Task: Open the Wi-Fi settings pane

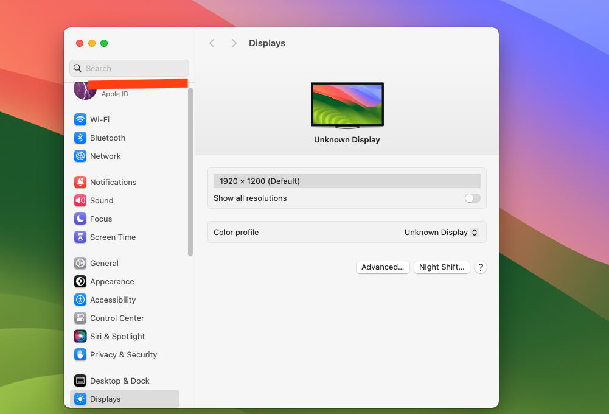Action: point(100,119)
